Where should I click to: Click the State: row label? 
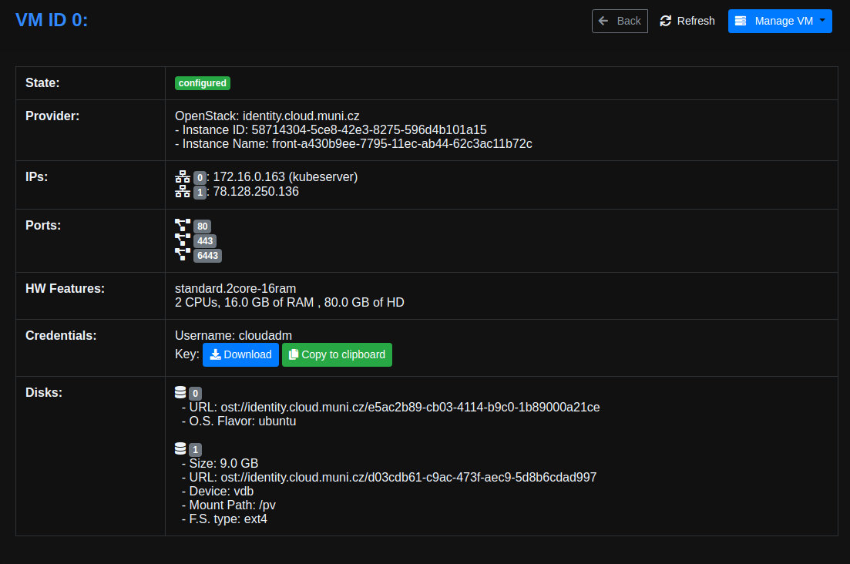(x=42, y=83)
